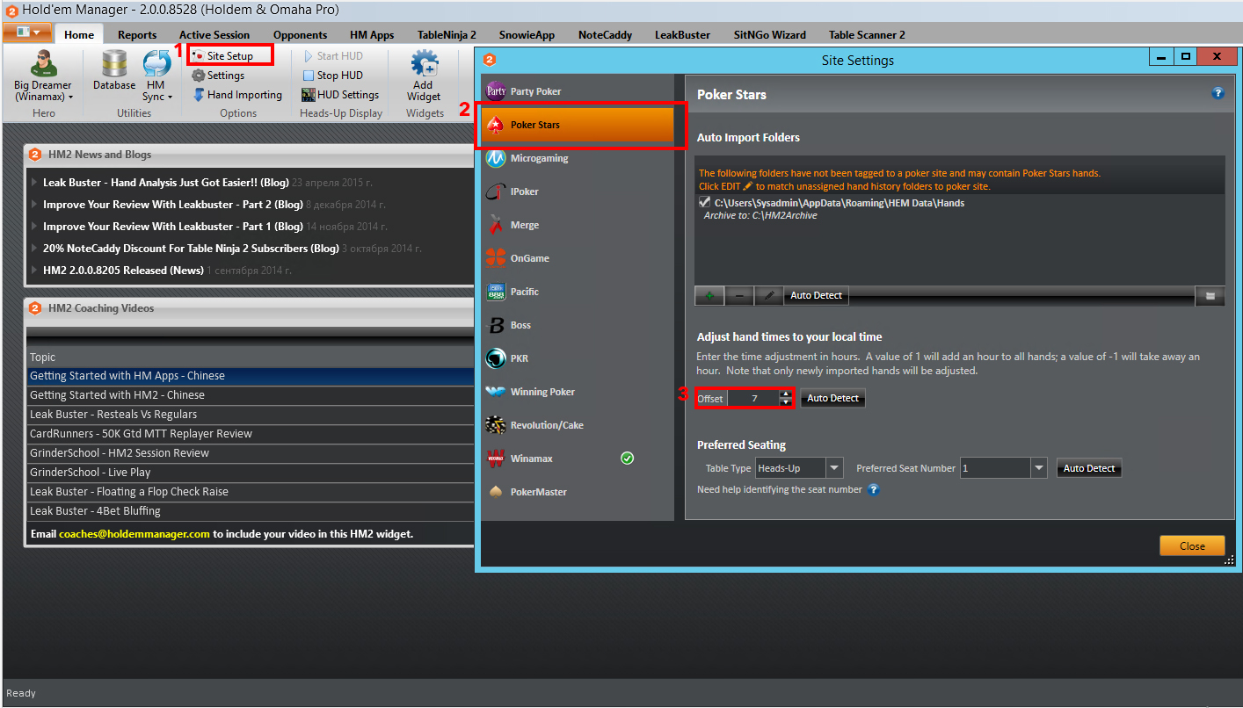Expand HM2 2.0.0.8205 Released news entry
1243x708 pixels.
[x=34, y=271]
